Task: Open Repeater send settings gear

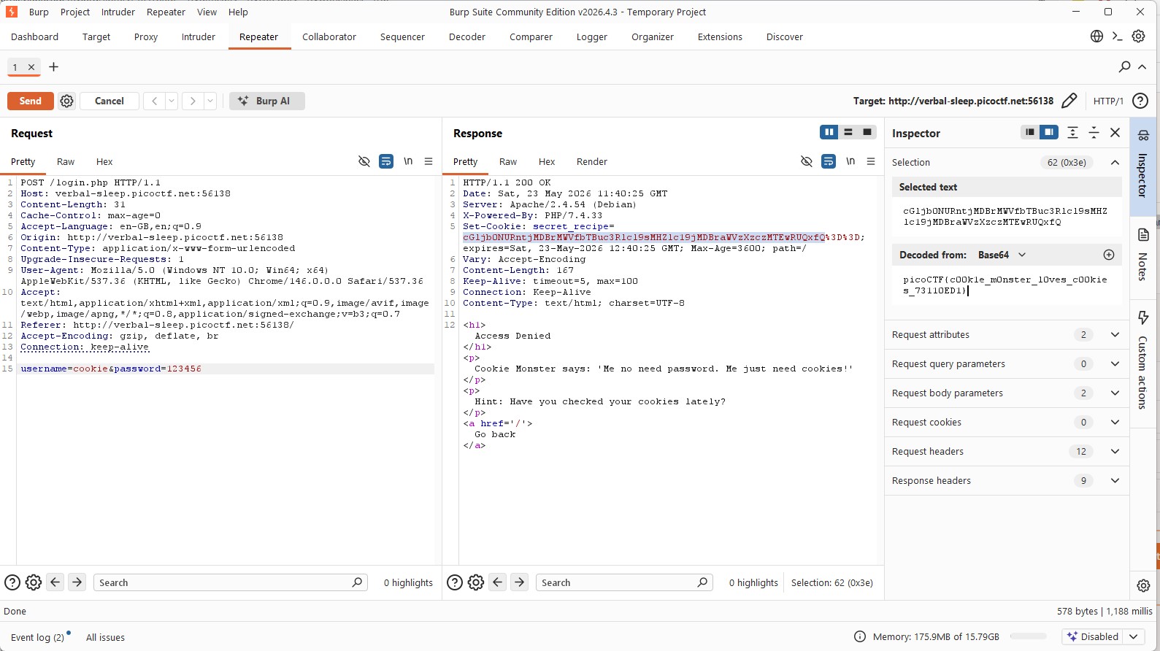Action: 66,101
